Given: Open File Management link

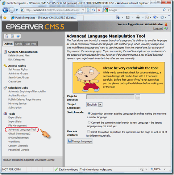Looking at the screenshot, I should (17, 125).
